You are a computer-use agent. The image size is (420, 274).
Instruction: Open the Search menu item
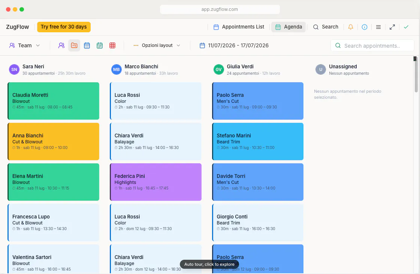tap(326, 27)
